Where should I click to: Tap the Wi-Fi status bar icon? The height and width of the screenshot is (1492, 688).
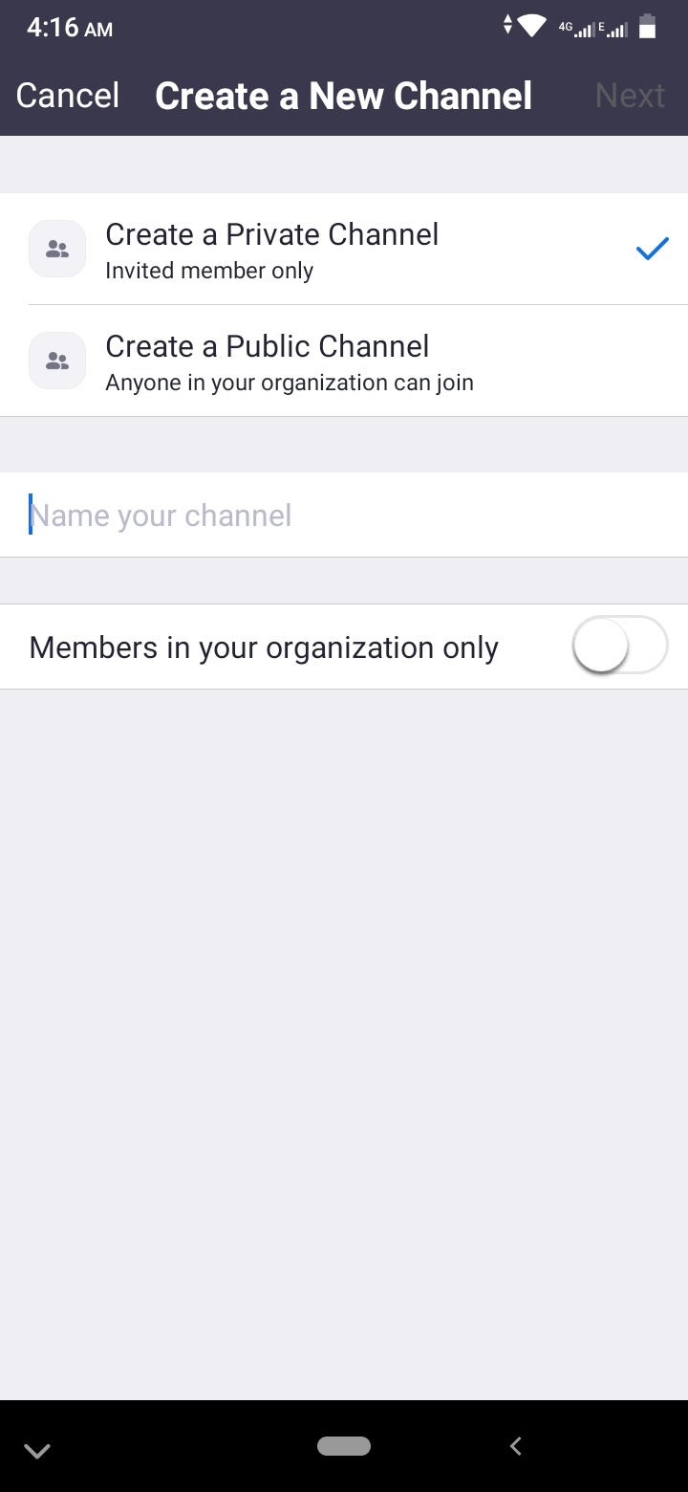click(x=531, y=26)
